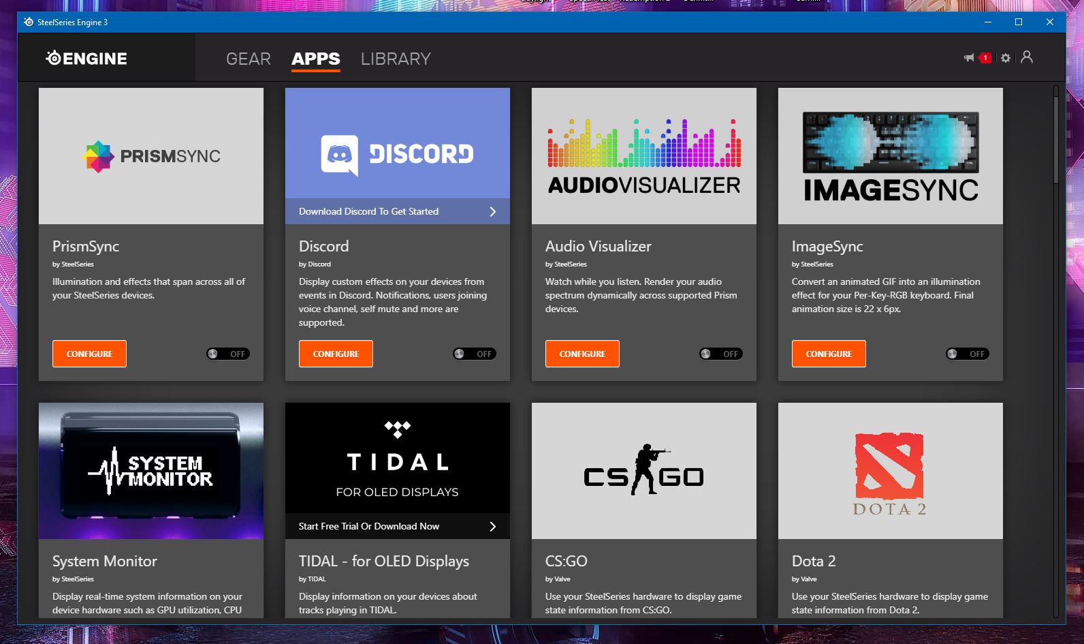The image size is (1084, 644).
Task: Open settings via the gear icon
Action: pyautogui.click(x=1006, y=58)
